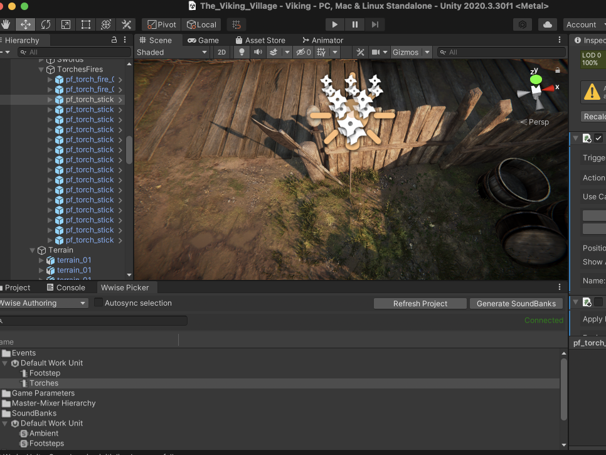Select the Move tool
Image resolution: width=606 pixels, height=455 pixels.
pyautogui.click(x=26, y=24)
